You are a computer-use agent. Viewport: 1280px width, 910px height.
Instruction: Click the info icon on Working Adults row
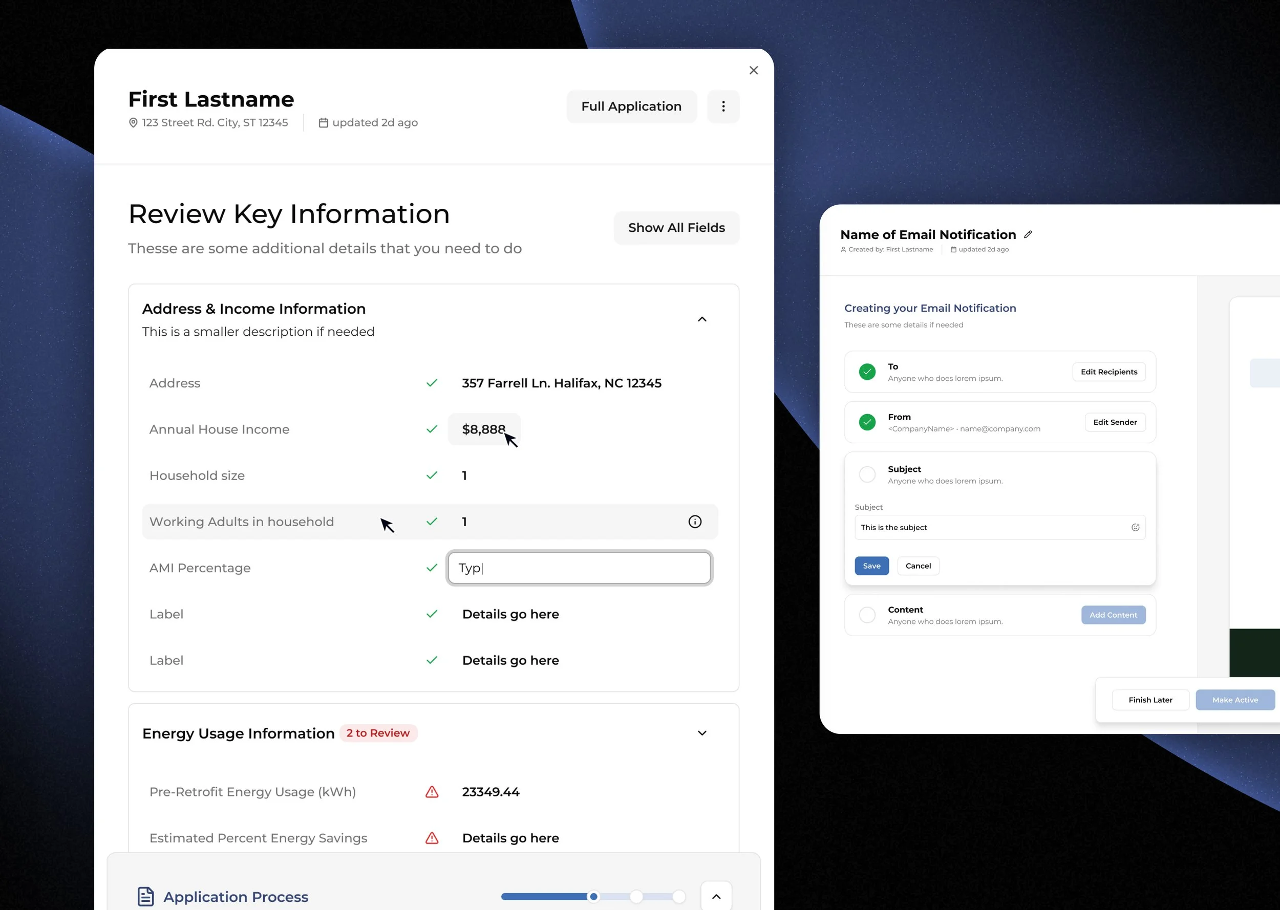[694, 522]
